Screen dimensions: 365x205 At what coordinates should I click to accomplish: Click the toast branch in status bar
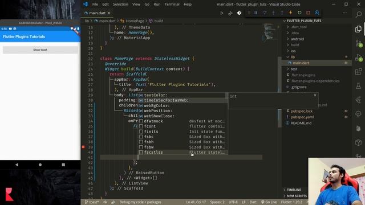91,202
